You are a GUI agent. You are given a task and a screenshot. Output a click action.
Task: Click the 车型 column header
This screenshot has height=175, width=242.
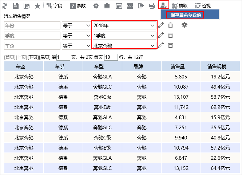(103, 66)
